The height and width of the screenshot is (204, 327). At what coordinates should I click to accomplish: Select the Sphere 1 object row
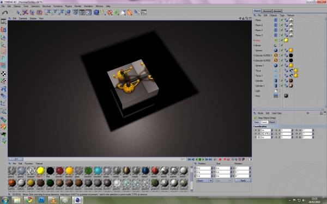(259, 66)
